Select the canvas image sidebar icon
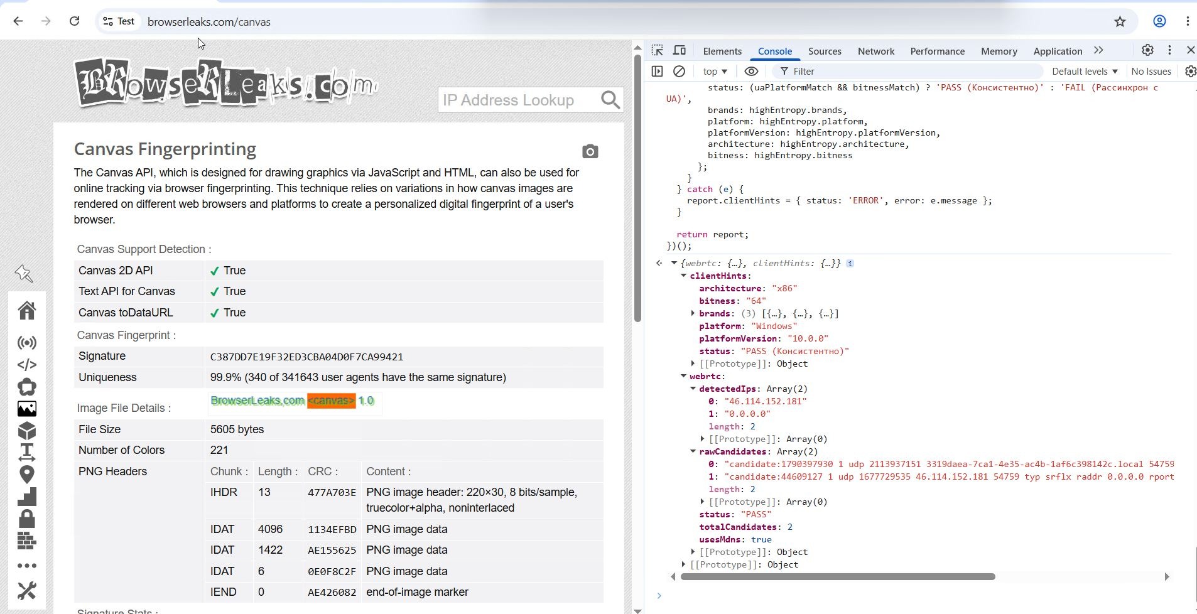This screenshot has height=614, width=1197. pos(26,409)
